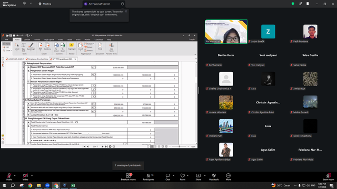Open the Meeting tab in Zoom Workplace
This screenshot has height=189, width=337.
point(45,4)
